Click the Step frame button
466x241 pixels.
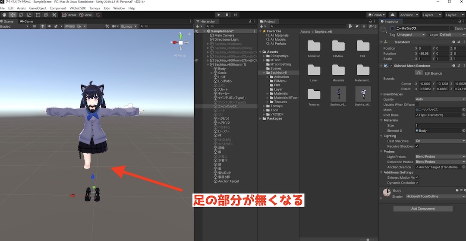[x=236, y=15]
